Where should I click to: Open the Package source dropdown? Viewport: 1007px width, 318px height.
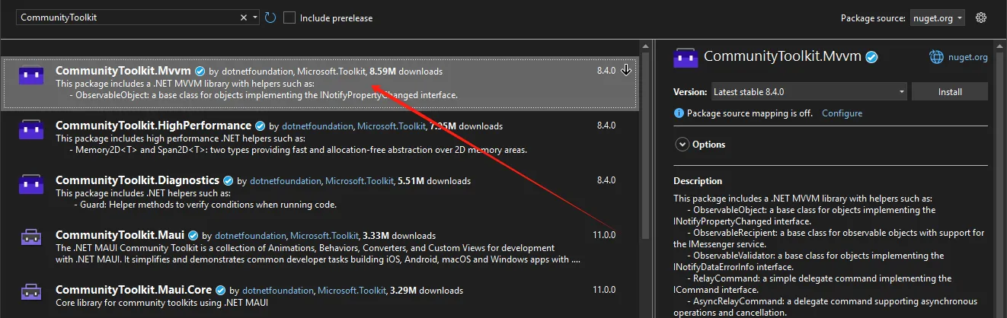point(938,17)
